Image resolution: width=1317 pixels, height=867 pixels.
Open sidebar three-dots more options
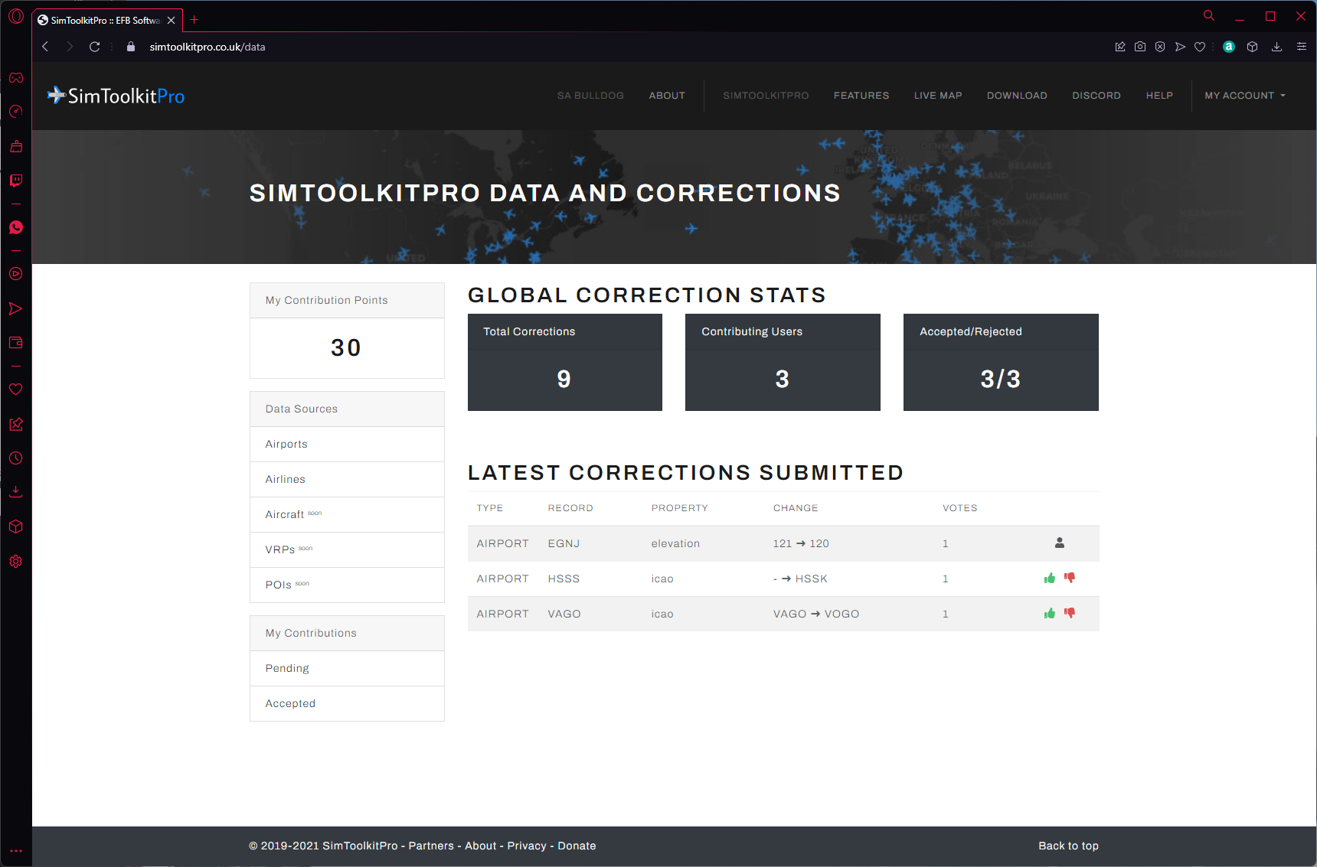[x=16, y=851]
